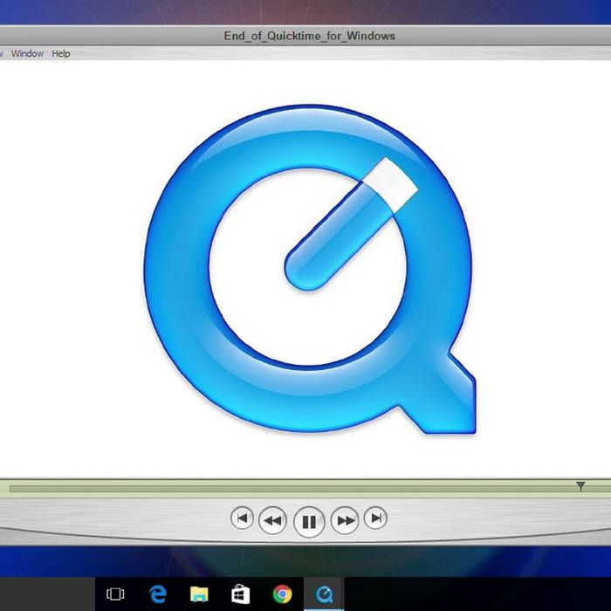Open Task View from the taskbar
This screenshot has width=611, height=611.
pyautogui.click(x=115, y=594)
